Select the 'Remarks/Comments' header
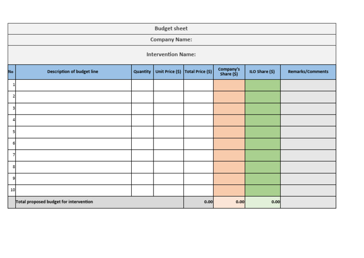Screen dimensions: 364x258 coord(308,72)
